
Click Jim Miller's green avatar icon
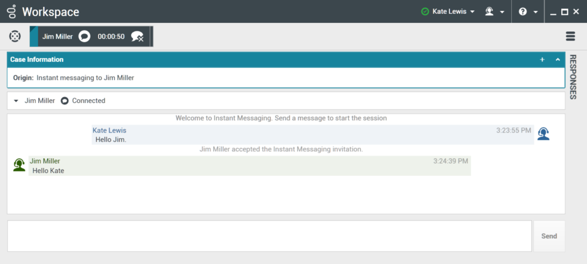pyautogui.click(x=19, y=165)
